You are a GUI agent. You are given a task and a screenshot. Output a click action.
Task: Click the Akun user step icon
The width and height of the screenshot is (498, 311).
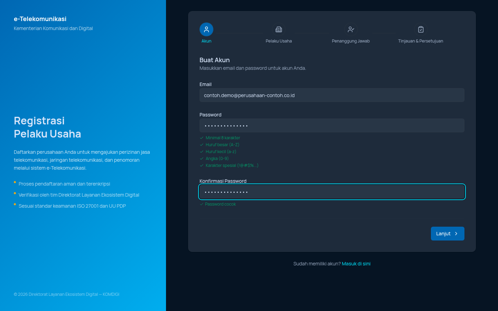coord(206,29)
